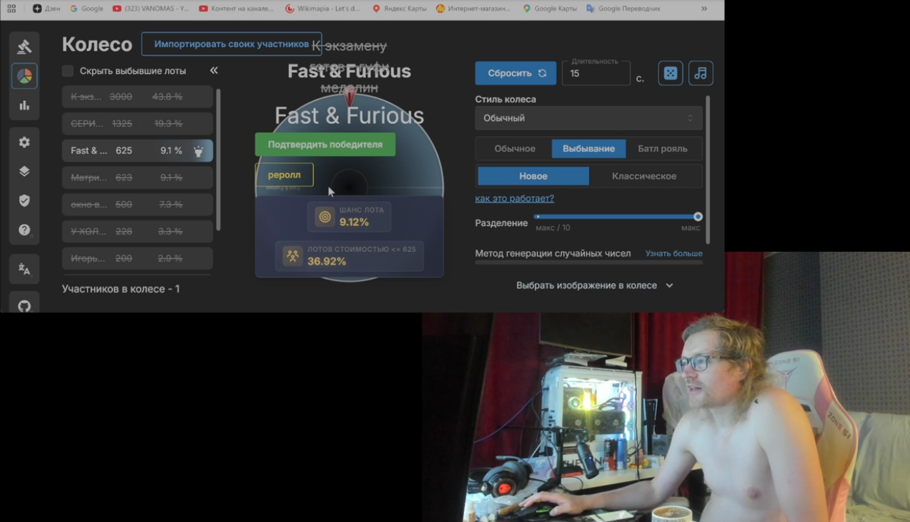This screenshot has height=522, width=910.
Task: Open the Стиль колеса dropdown
Action: (x=588, y=118)
